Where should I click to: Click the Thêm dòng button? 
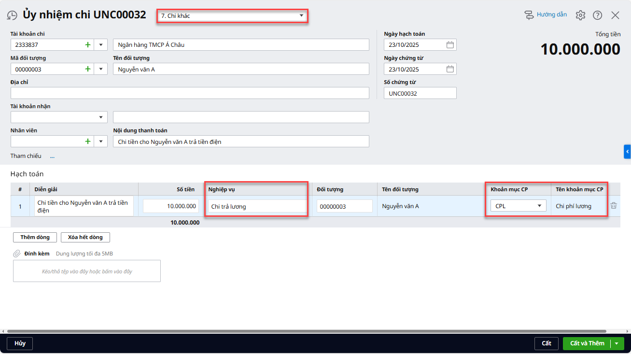35,237
